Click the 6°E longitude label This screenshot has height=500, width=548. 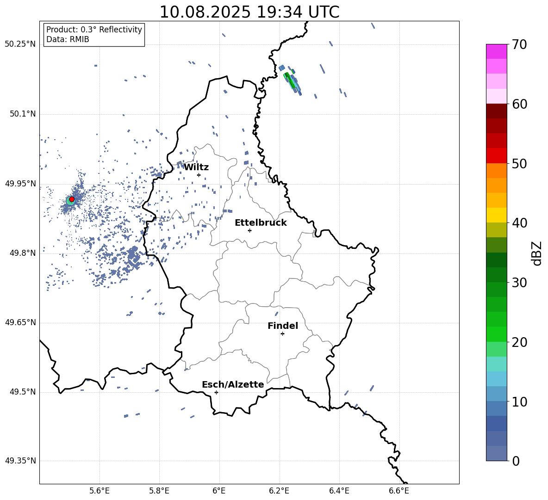[219, 491]
